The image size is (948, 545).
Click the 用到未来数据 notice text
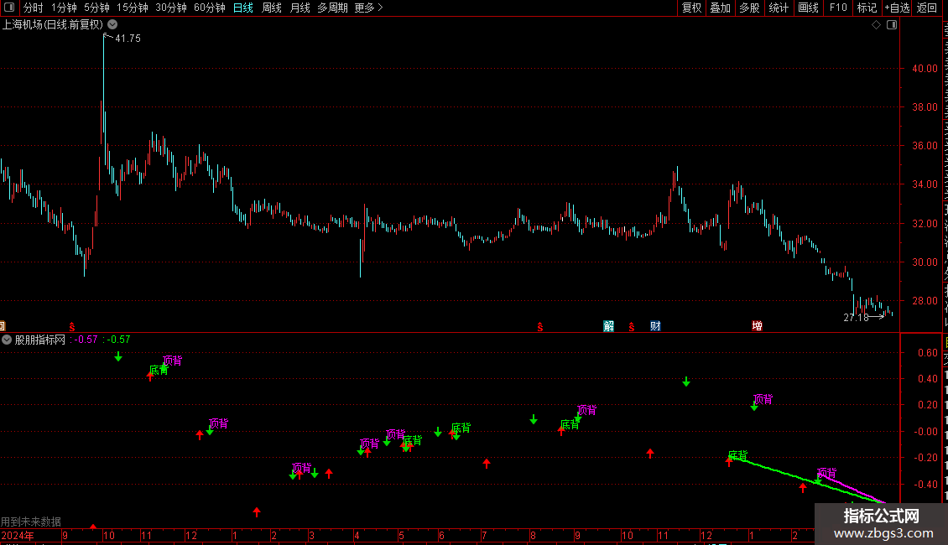(x=31, y=522)
